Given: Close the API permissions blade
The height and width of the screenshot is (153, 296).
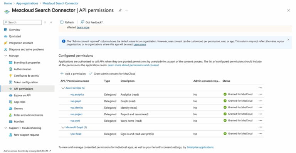Looking at the screenshot, I should pyautogui.click(x=288, y=10).
